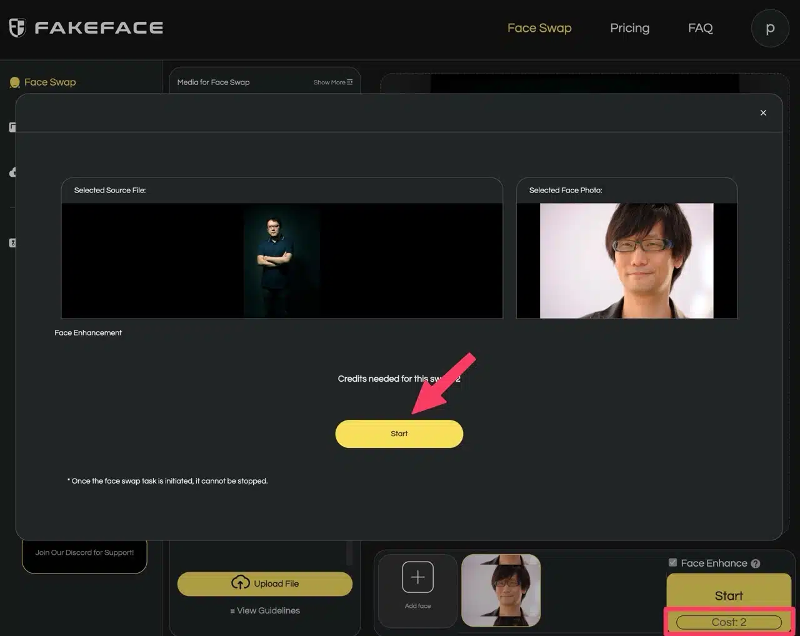Toggle the Face Enhance checkbox
The height and width of the screenshot is (636, 800).
click(x=672, y=562)
